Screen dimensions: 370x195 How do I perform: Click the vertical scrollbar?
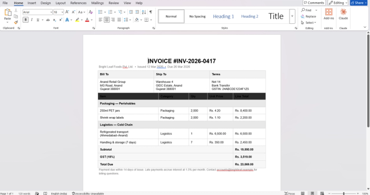point(368,81)
